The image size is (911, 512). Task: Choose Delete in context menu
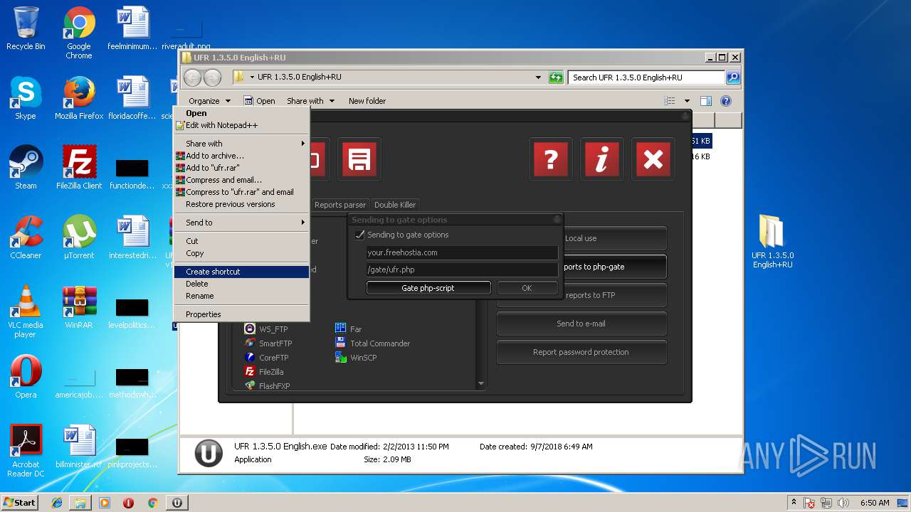241,284
